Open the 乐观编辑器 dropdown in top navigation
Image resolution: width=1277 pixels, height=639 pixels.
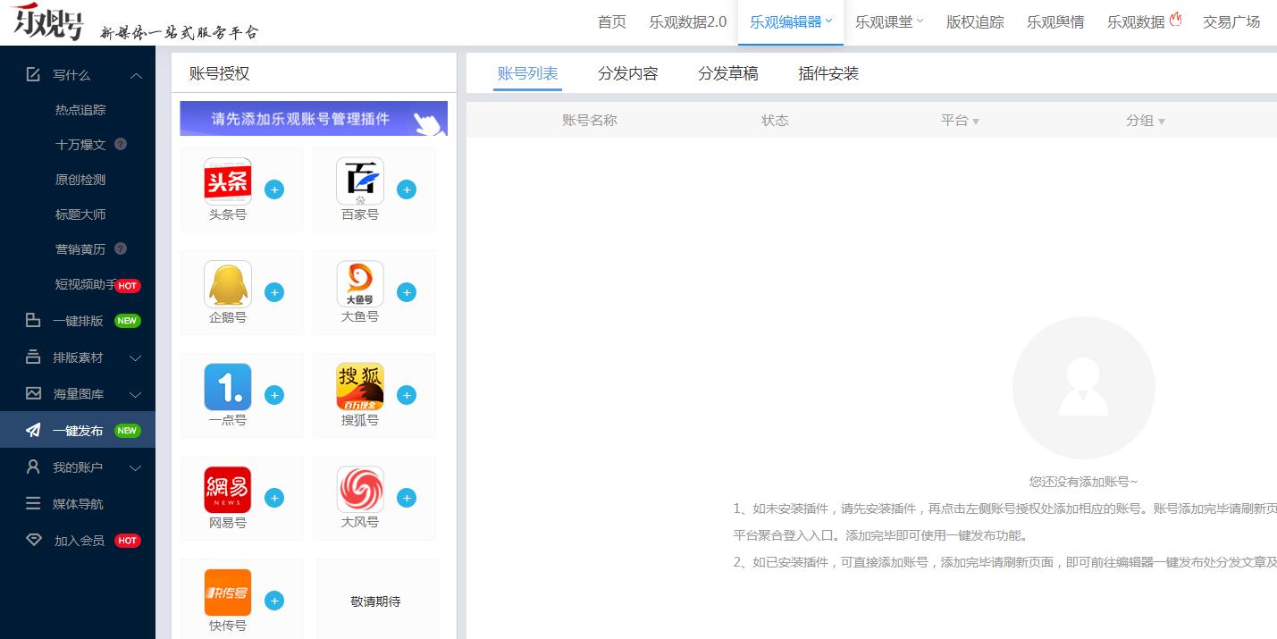tap(790, 22)
